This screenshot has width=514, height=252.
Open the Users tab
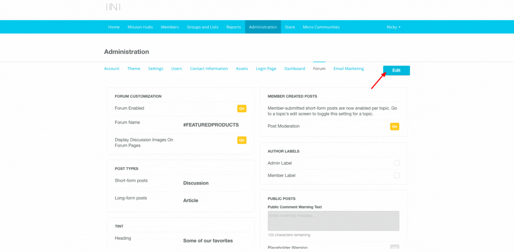[x=177, y=68]
